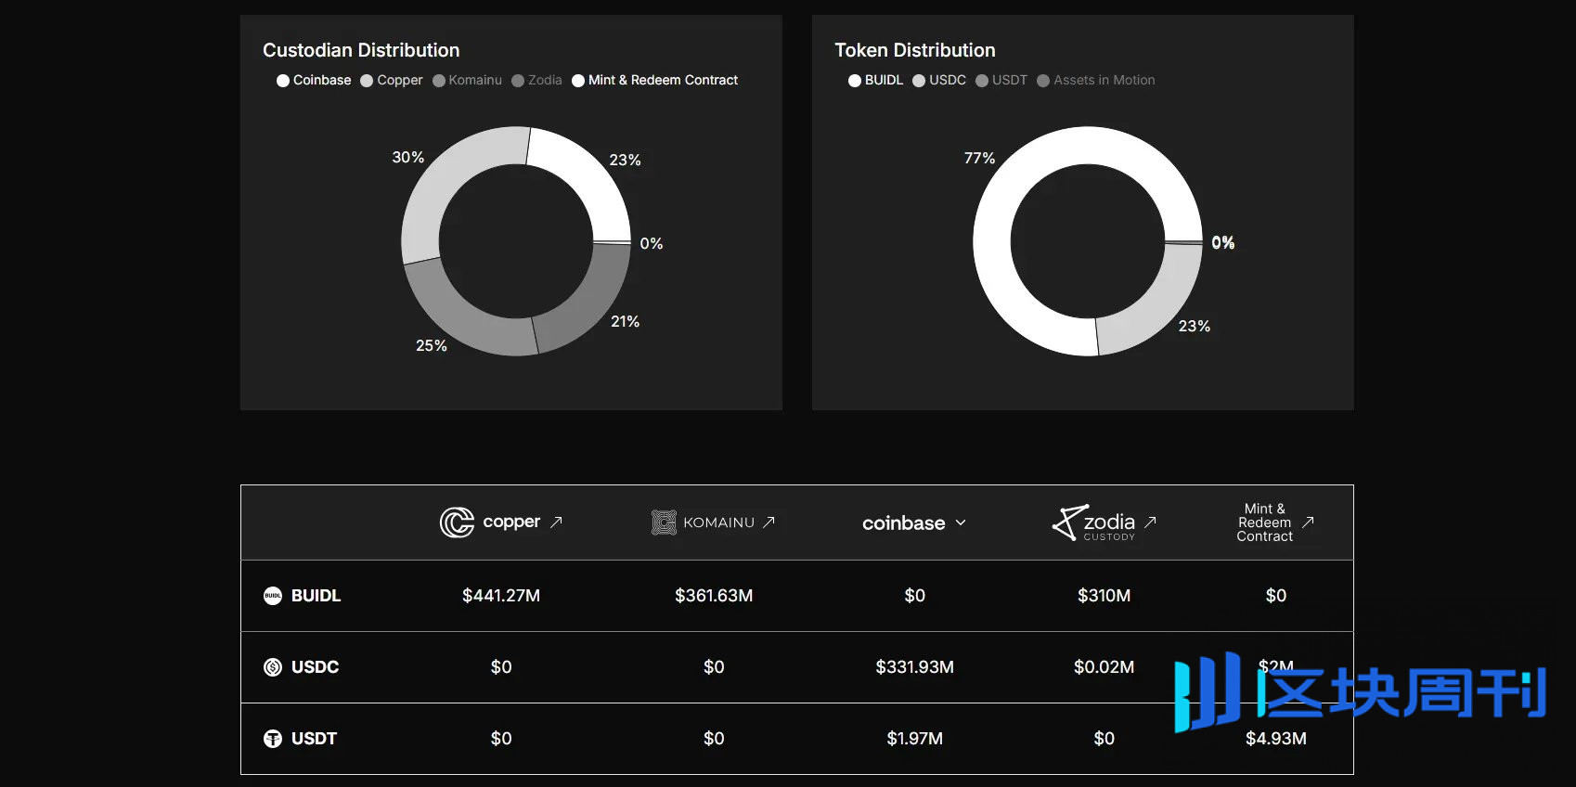Click the Komainu logo icon
Viewport: 1576px width, 787px height.
[x=664, y=523]
